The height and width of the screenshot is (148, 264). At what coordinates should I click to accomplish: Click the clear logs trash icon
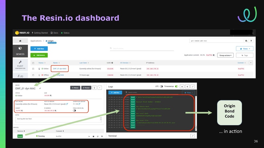187,86
